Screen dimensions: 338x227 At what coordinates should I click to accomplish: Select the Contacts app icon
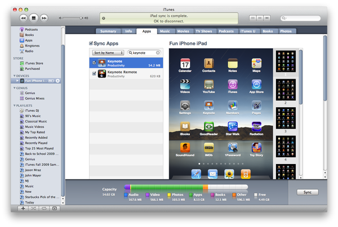(208, 63)
